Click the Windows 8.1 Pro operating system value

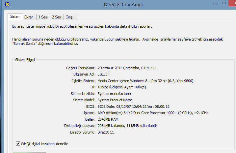(145, 81)
